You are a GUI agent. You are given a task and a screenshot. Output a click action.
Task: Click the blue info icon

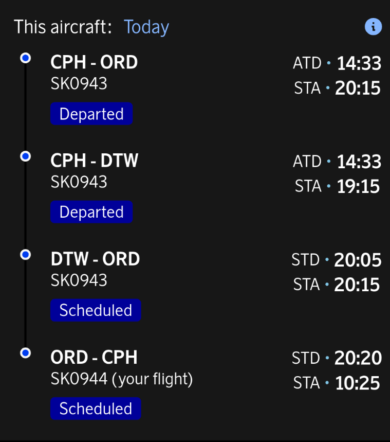pos(373,27)
